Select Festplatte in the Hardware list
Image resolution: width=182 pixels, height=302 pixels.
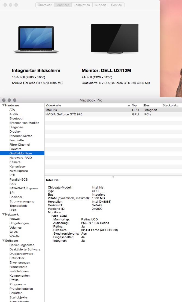[x=17, y=140]
